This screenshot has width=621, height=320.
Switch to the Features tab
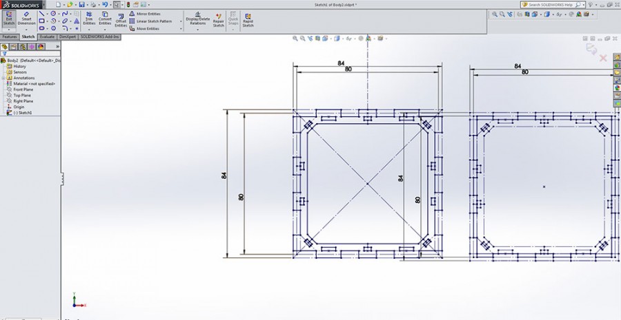pos(10,36)
